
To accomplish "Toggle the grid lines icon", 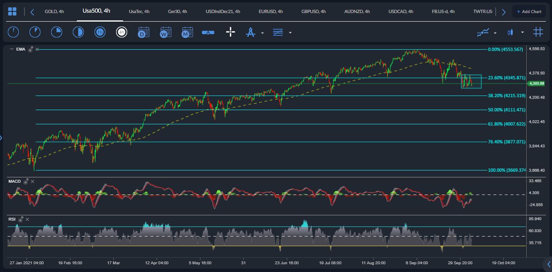I will tap(538, 32).
